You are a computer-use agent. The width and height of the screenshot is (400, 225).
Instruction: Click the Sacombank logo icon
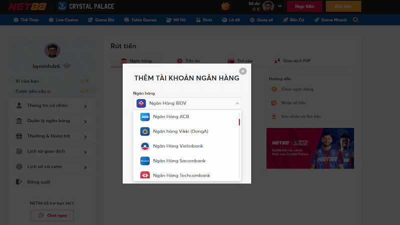pyautogui.click(x=145, y=161)
